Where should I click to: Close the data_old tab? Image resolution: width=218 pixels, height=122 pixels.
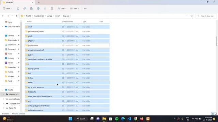[x=32, y=2]
